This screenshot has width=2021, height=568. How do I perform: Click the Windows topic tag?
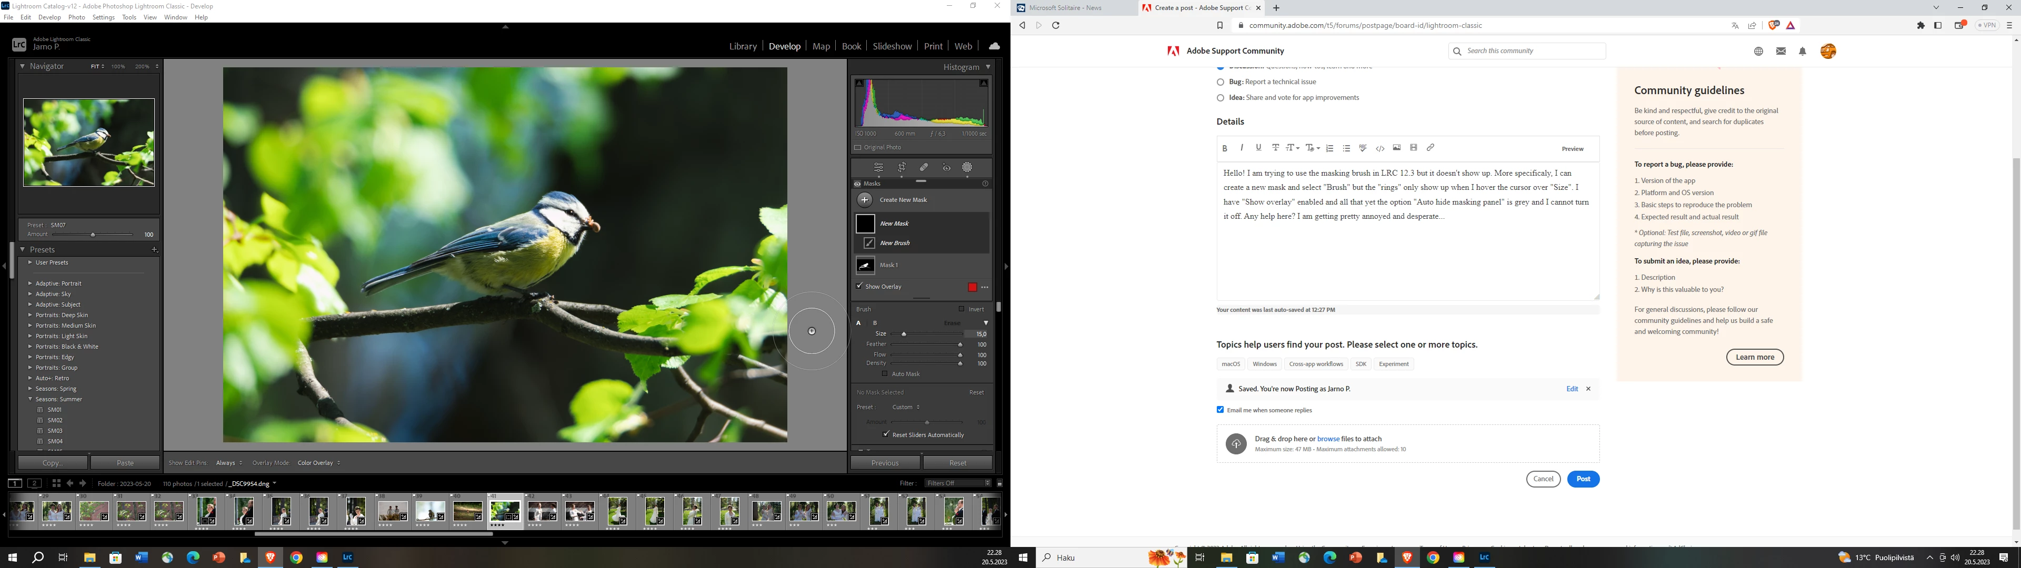(x=1264, y=364)
